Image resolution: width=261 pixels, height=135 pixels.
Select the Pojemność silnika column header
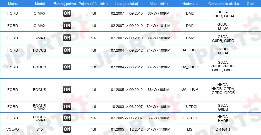pyautogui.click(x=93, y=4)
